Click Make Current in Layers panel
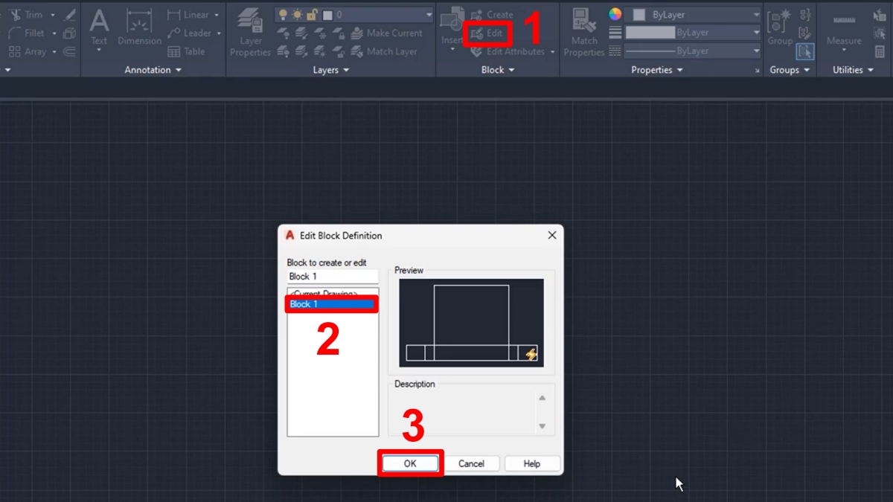This screenshot has width=893, height=502. (387, 33)
